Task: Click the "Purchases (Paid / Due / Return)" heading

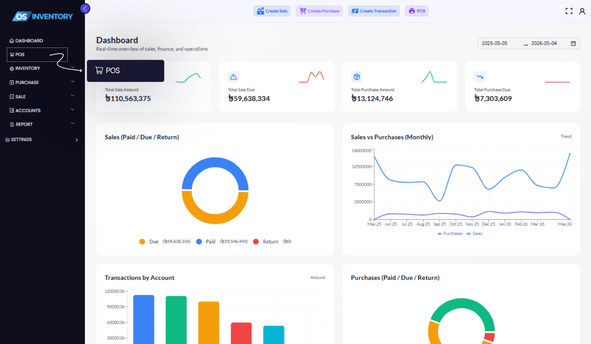Action: [x=395, y=278]
